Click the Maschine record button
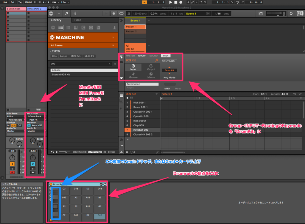The height and width of the screenshot is (224, 305). [113, 14]
